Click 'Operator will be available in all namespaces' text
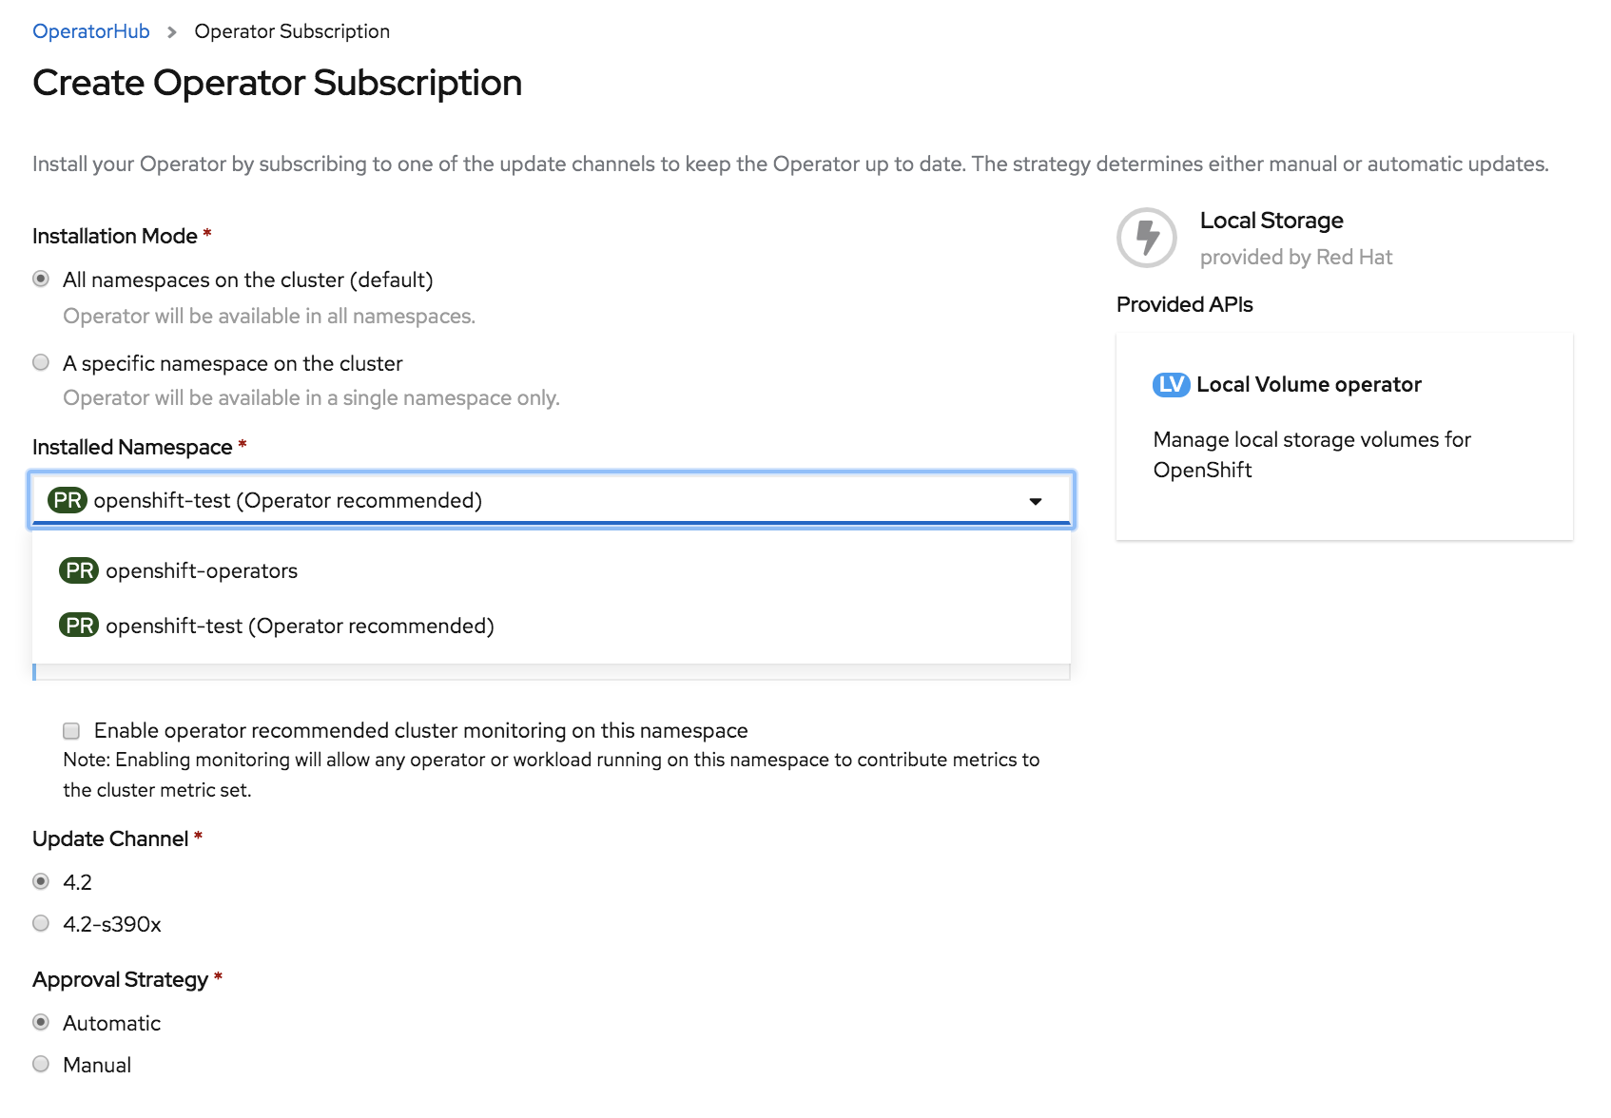 [x=269, y=316]
